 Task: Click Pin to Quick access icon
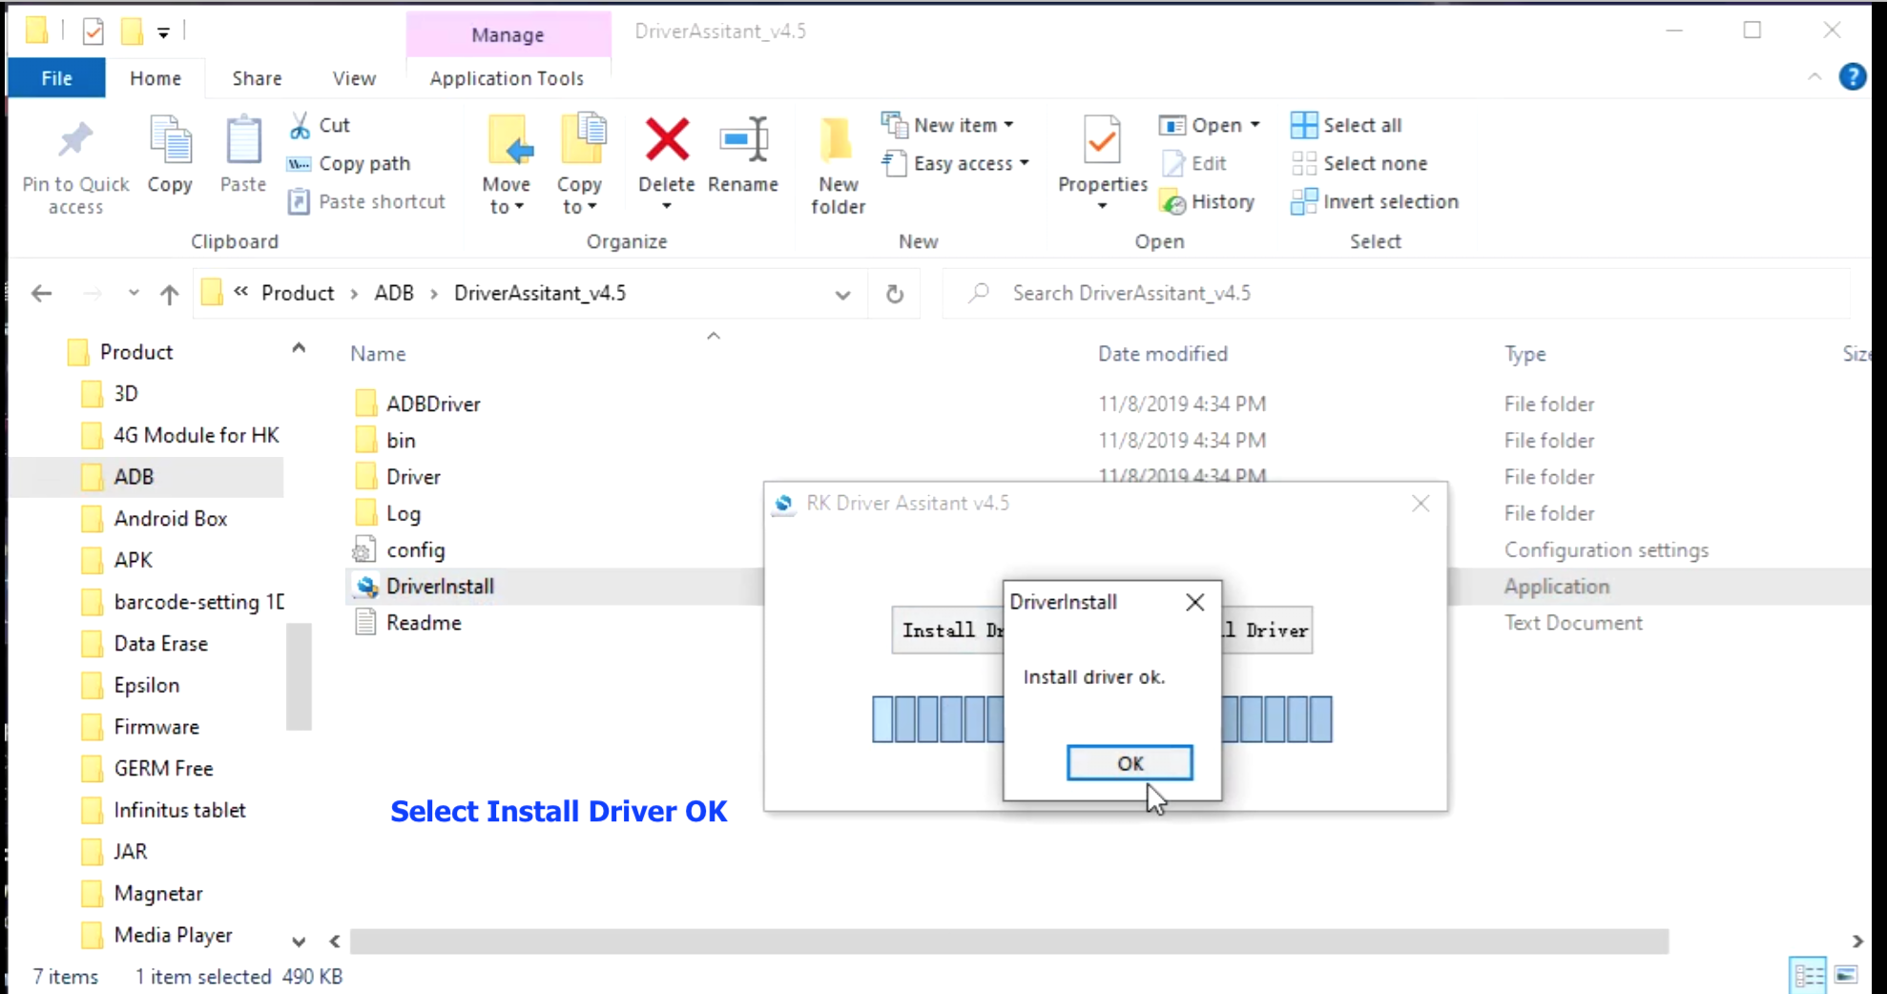pos(75,141)
